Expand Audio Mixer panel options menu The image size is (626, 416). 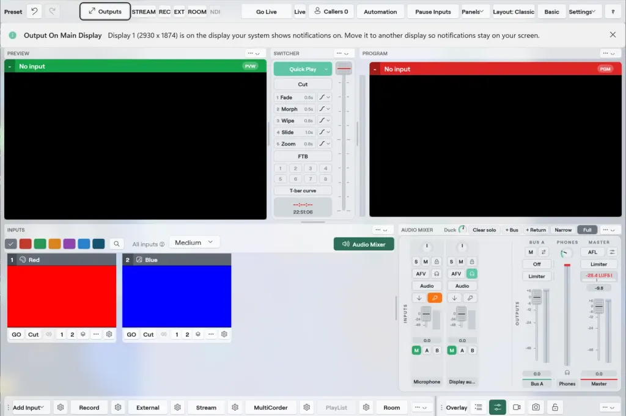tap(609, 230)
